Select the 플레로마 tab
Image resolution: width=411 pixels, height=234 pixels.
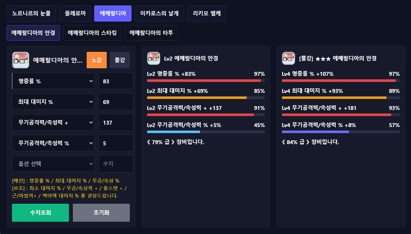click(75, 13)
